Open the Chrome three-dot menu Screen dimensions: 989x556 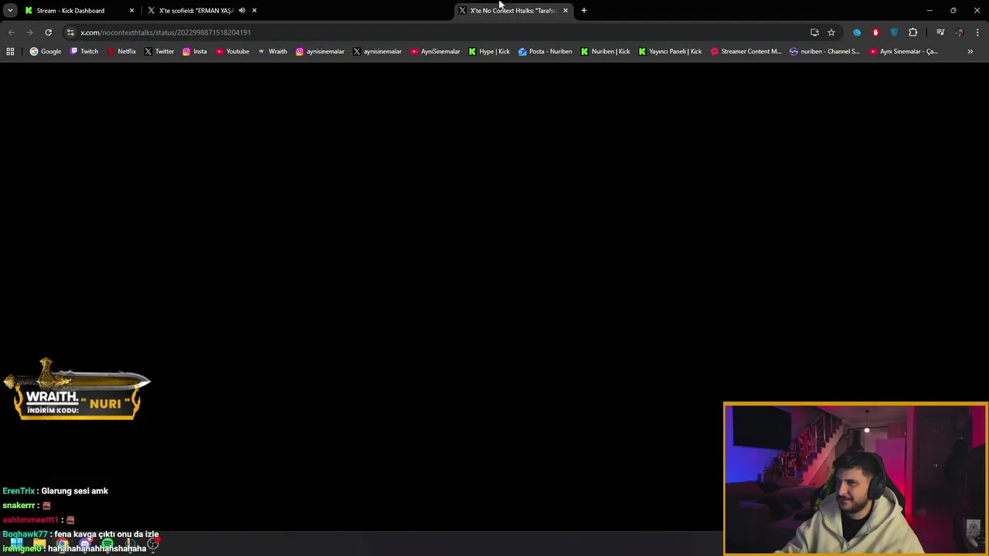[978, 32]
